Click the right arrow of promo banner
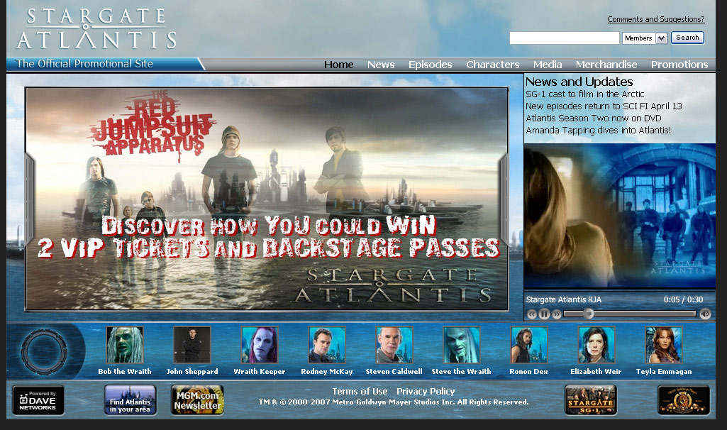The height and width of the screenshot is (430, 727). pos(504,199)
